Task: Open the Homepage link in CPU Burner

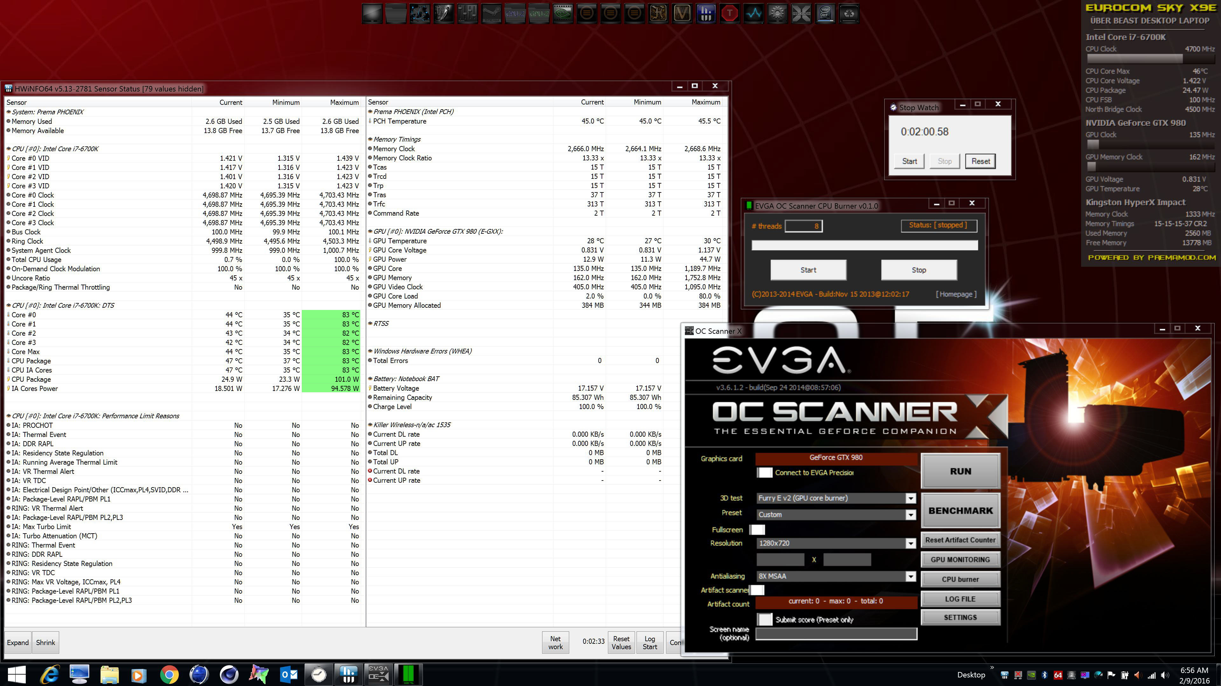Action: coord(956,294)
